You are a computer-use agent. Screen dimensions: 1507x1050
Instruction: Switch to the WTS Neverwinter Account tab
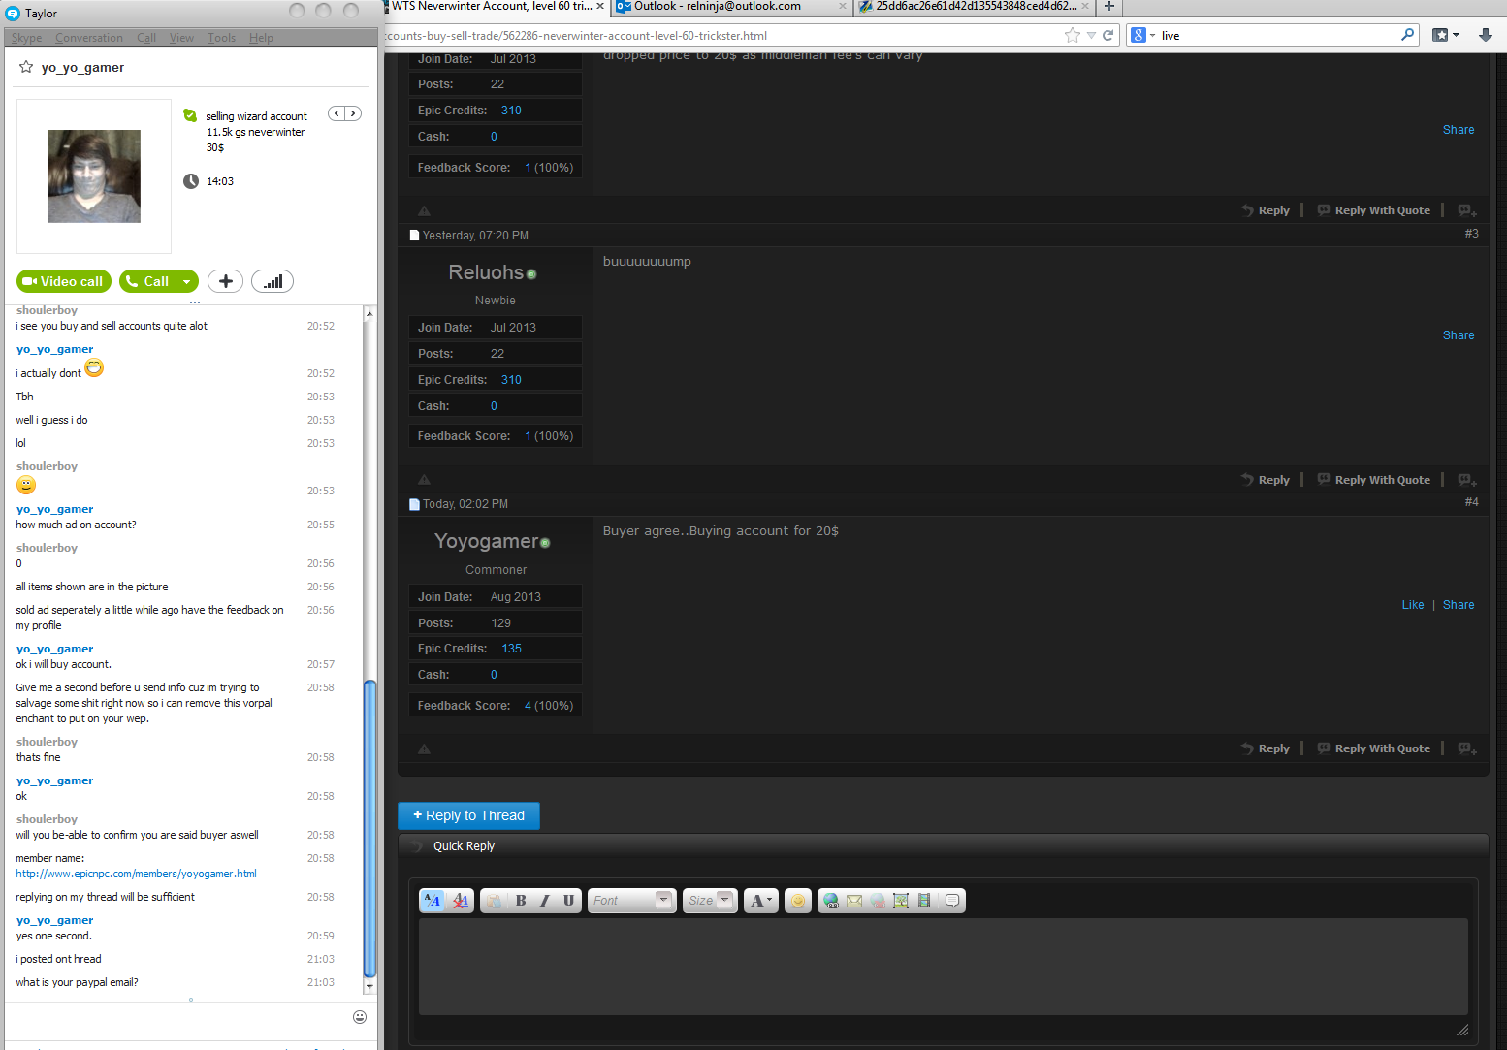[x=497, y=7]
